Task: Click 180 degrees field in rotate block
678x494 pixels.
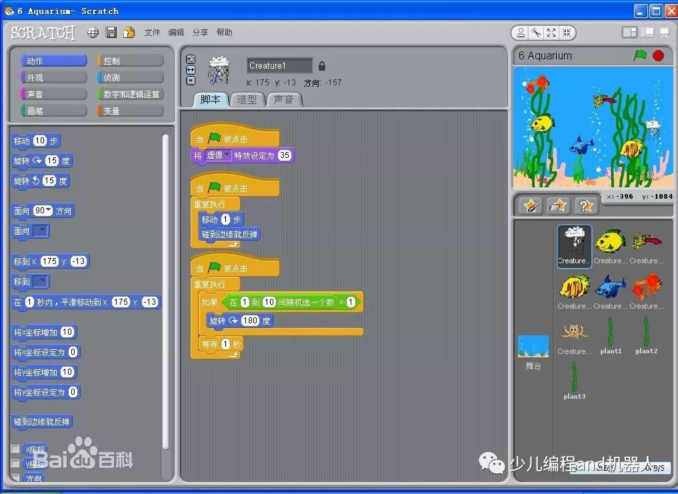Action: coord(251,321)
